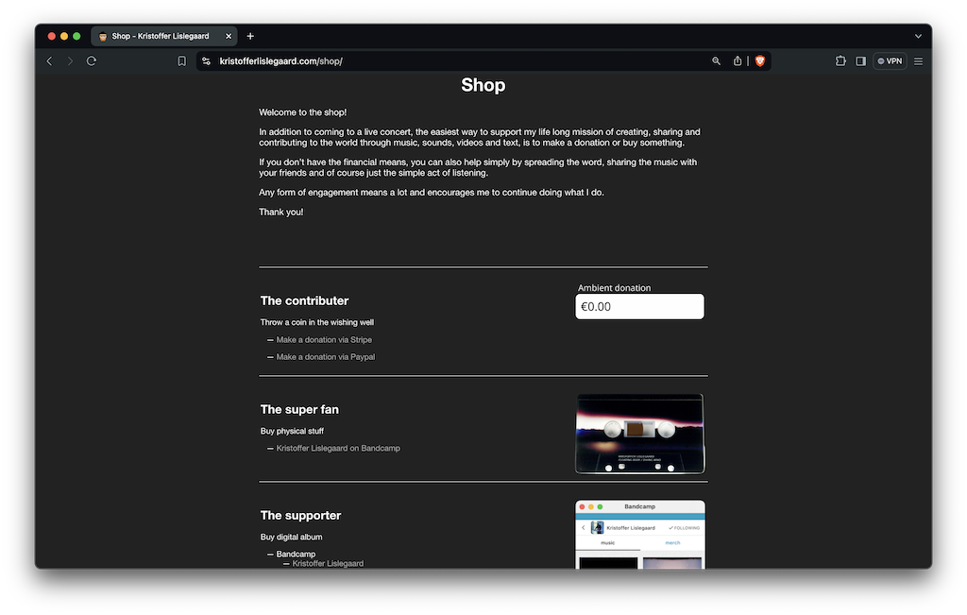Click the Make a donation via Stripe link

pyautogui.click(x=324, y=340)
